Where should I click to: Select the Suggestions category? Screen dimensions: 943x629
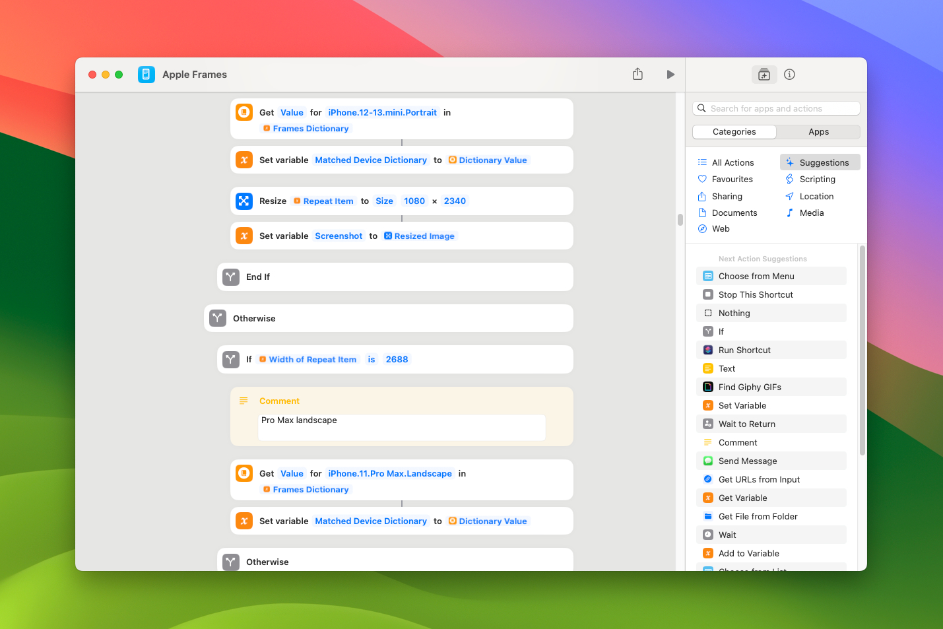[x=820, y=162]
